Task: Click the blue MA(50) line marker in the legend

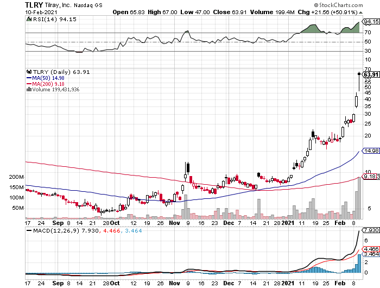Action: tap(29, 78)
